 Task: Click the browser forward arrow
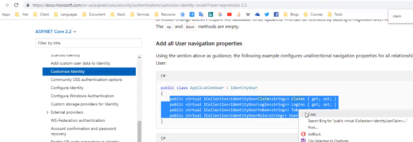click(7, 5)
